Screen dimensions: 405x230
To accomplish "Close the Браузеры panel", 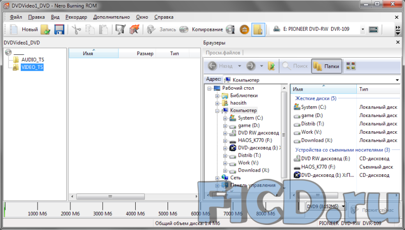I will 398,42.
